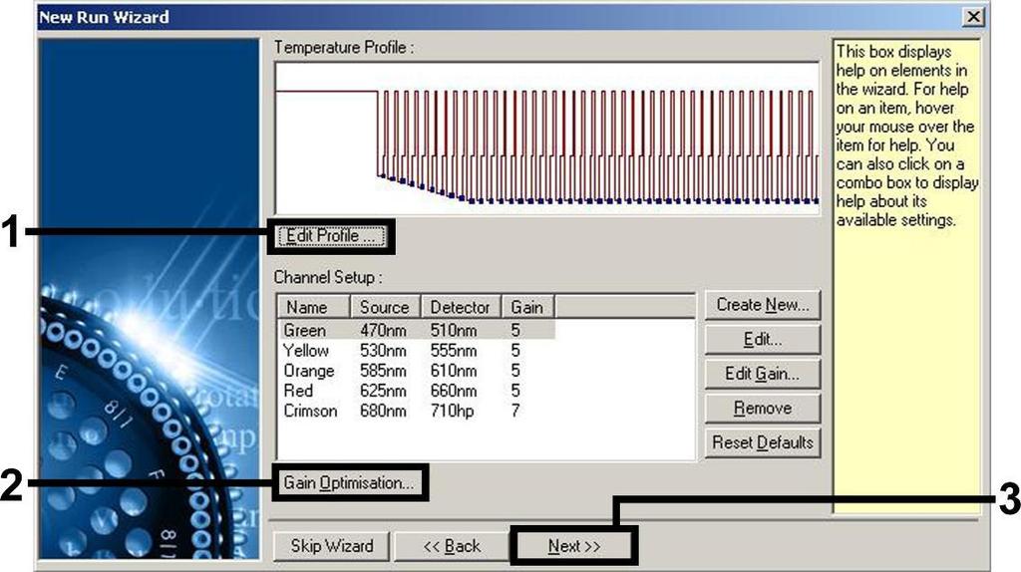Click the Source column header
The image size is (1021, 572).
point(387,307)
